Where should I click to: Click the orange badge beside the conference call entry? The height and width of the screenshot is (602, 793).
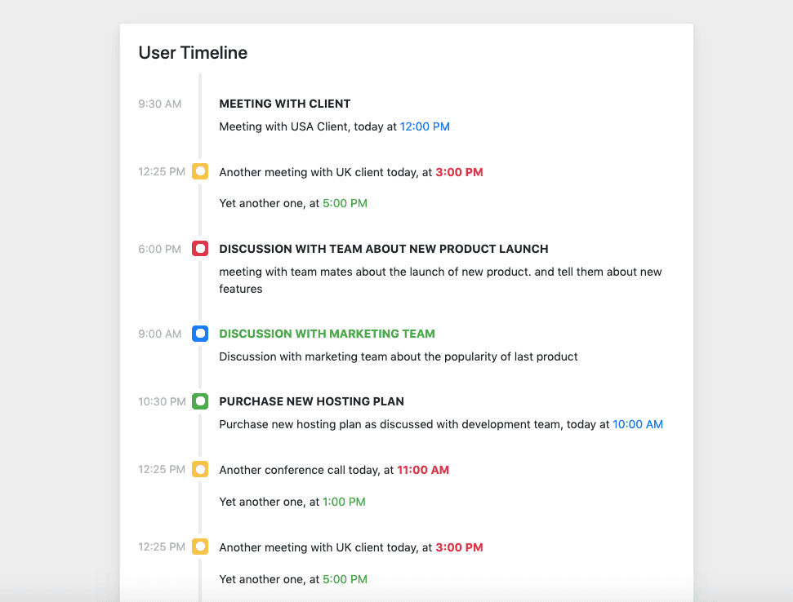pyautogui.click(x=200, y=470)
